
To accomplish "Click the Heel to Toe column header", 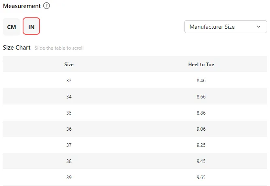I will (x=201, y=65).
